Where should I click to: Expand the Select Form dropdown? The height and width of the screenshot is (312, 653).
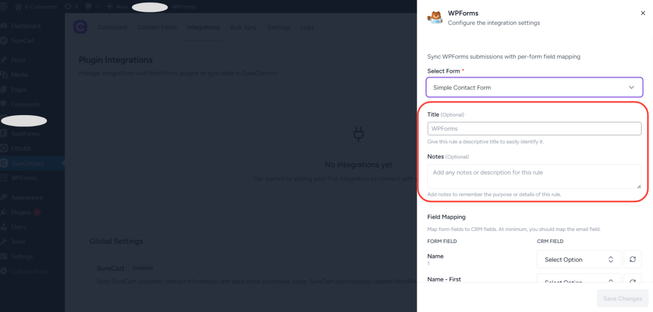pyautogui.click(x=534, y=88)
